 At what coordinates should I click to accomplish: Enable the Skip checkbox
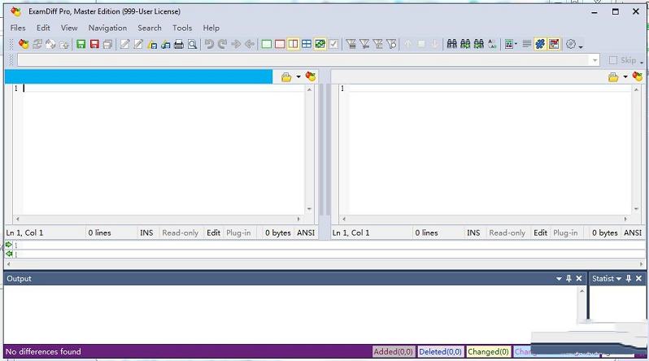coord(613,60)
